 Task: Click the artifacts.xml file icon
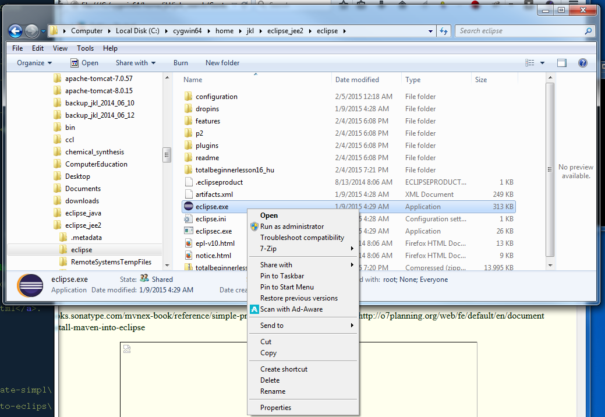tap(188, 195)
